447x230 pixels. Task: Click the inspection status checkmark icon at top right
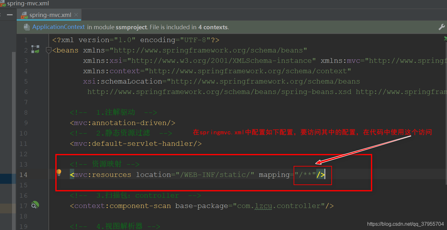click(445, 38)
